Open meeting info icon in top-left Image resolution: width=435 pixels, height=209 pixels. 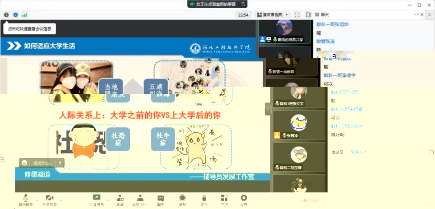tap(6, 15)
